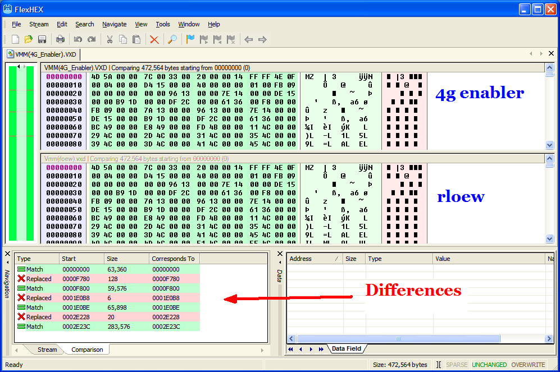This screenshot has height=372, width=560.
Task: Delete using the red X toolbar icon
Action: coord(154,39)
